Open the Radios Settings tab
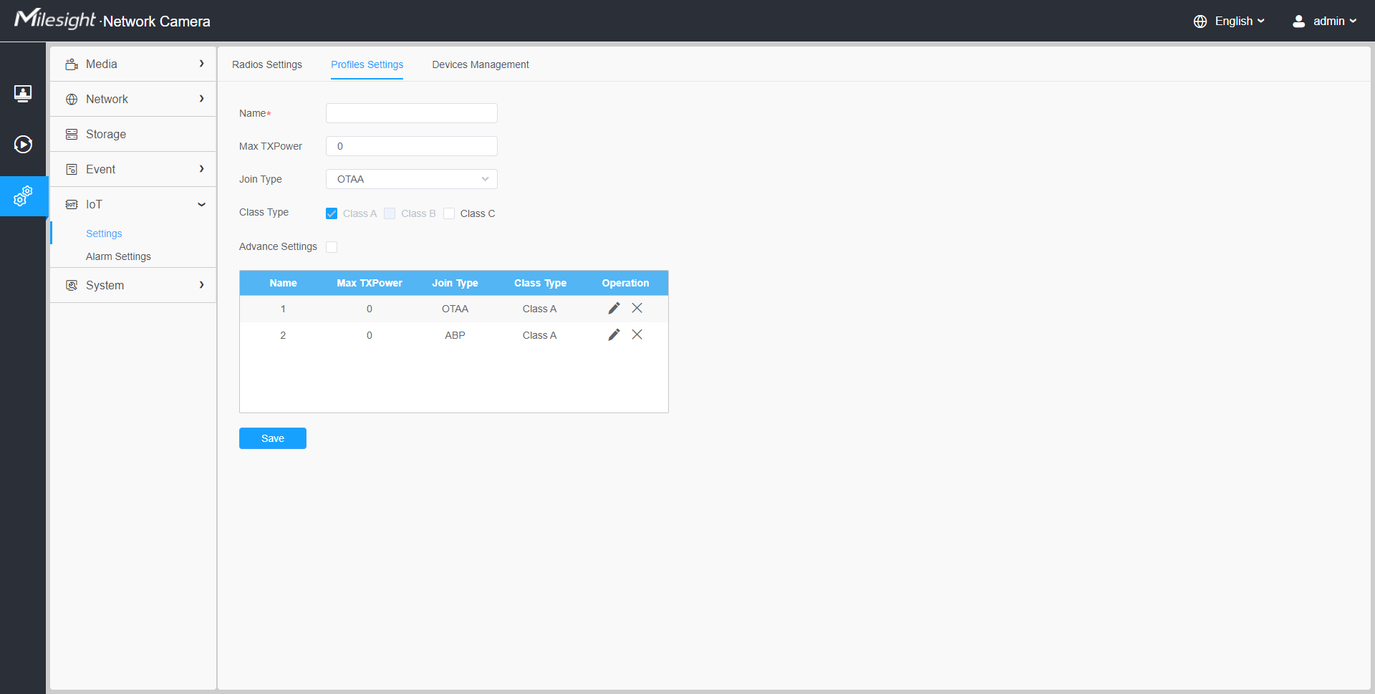This screenshot has height=694, width=1375. [x=266, y=64]
